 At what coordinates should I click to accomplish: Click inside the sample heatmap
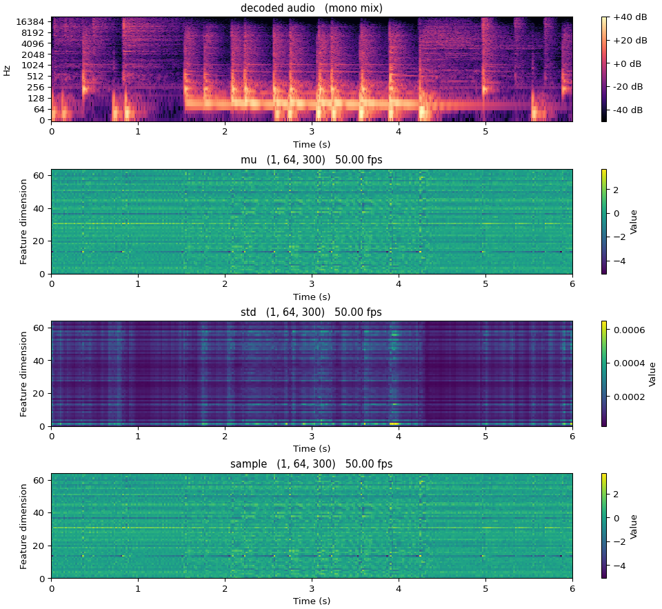pyautogui.click(x=312, y=526)
